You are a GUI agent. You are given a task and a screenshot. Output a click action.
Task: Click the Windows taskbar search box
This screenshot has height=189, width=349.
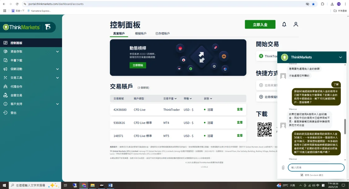point(35,185)
